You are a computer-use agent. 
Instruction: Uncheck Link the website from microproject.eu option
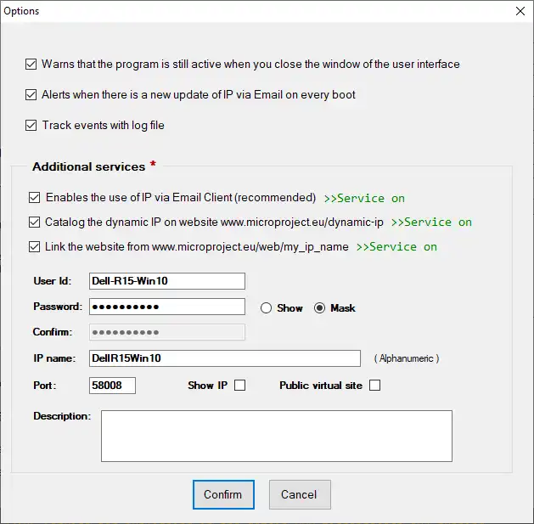[35, 247]
